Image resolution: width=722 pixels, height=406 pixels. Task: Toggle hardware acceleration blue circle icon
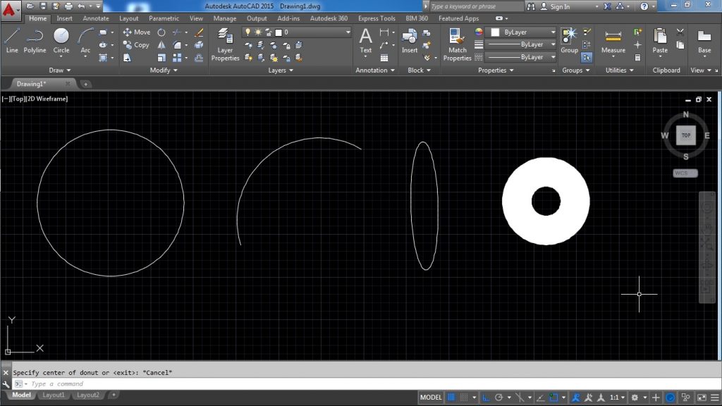coord(671,398)
